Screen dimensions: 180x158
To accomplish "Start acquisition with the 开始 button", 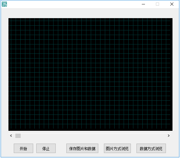I will point(23,148).
